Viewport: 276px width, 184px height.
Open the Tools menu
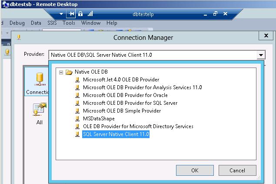69,23
